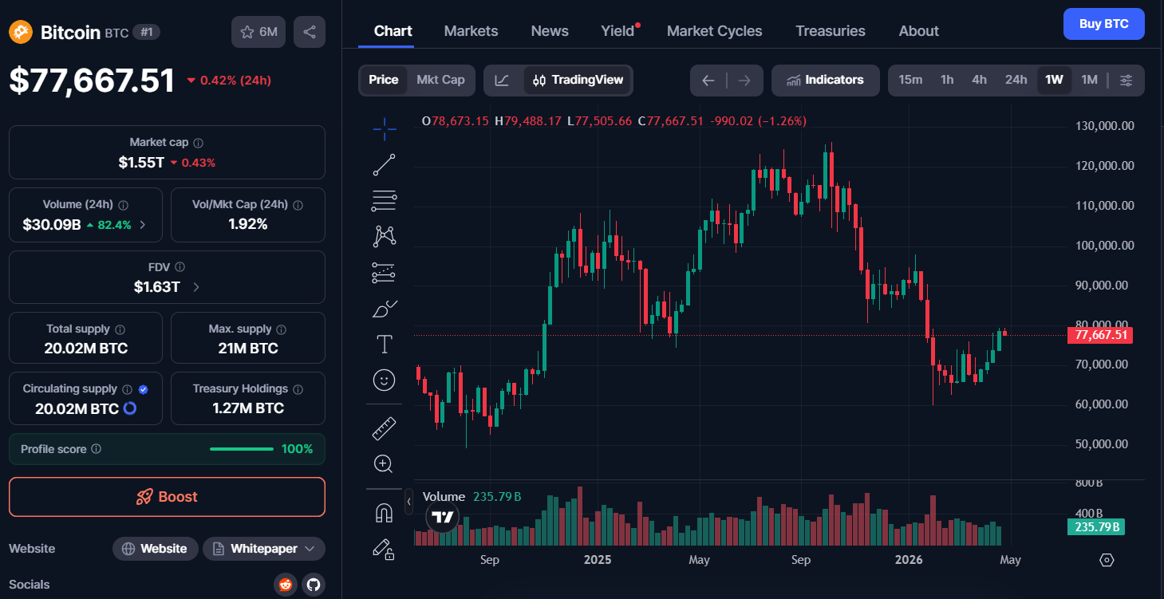Viewport: 1164px width, 599px height.
Task: Show info icon next to FDV
Action: coord(180,267)
